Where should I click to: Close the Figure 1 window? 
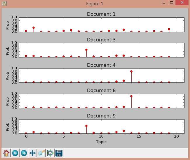point(182,3)
